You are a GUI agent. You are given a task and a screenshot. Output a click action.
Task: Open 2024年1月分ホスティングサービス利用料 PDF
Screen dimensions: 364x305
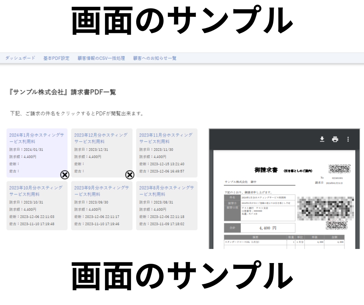36,138
